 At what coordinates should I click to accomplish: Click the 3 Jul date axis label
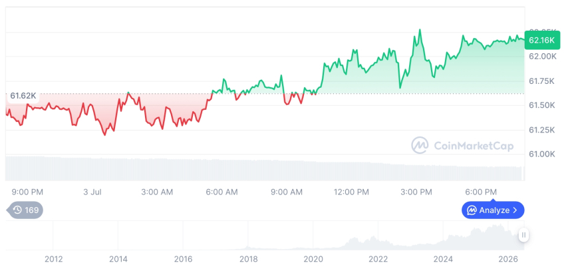point(92,192)
